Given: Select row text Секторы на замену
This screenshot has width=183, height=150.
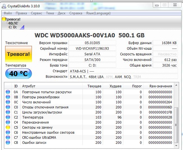Looking at the screenshot, I should 37,128.
